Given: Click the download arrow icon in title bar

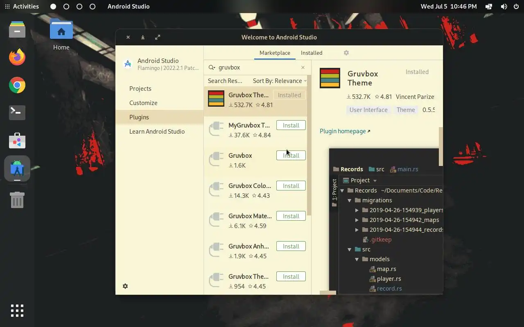Looking at the screenshot, I should point(143,37).
